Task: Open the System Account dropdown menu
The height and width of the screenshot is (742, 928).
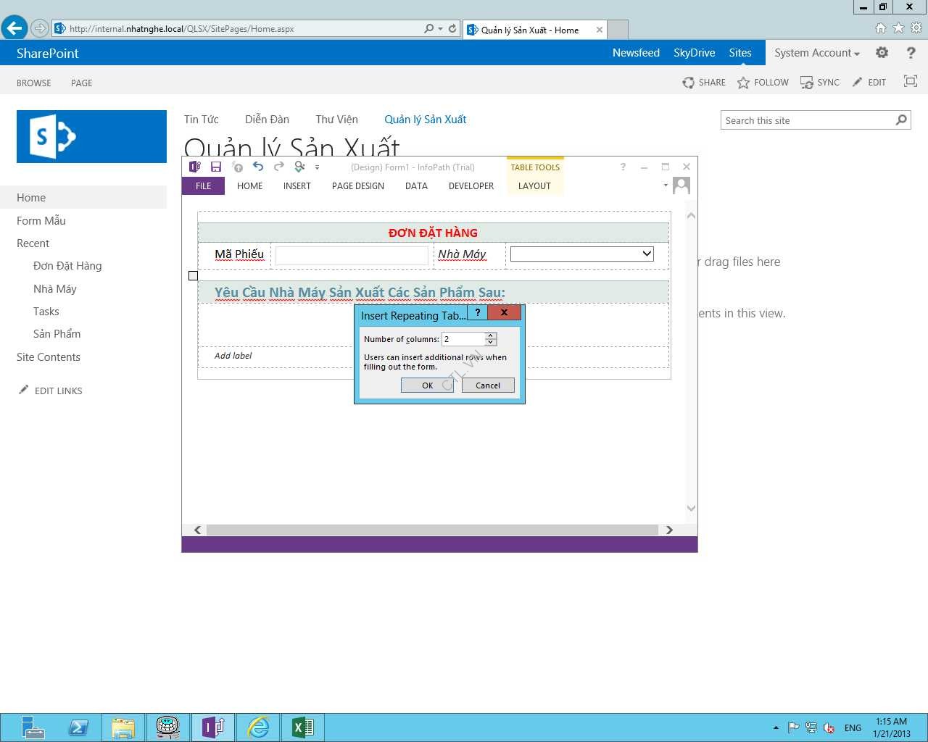Action: [x=816, y=53]
